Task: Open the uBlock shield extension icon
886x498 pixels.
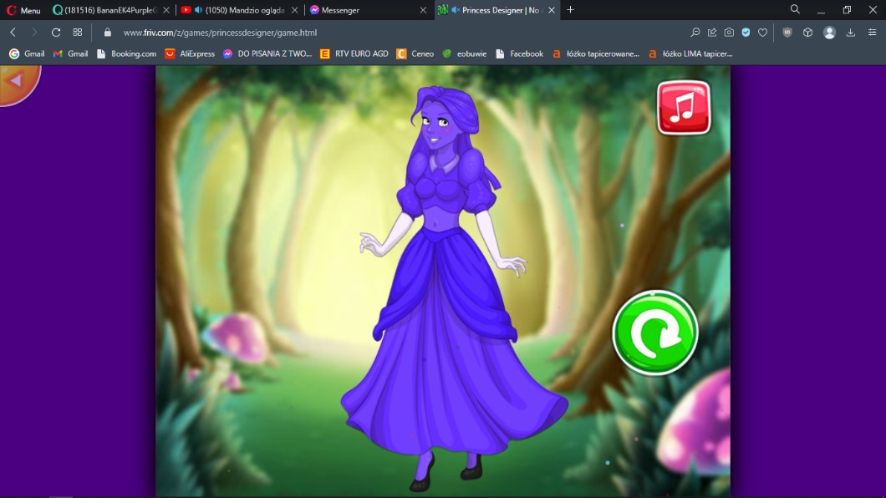Action: pos(787,33)
